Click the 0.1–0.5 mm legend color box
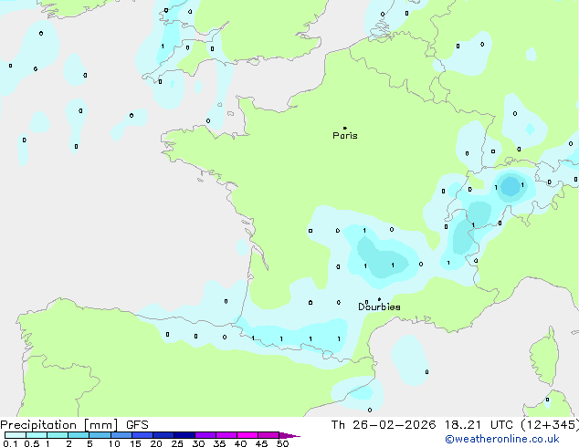 (16, 435)
